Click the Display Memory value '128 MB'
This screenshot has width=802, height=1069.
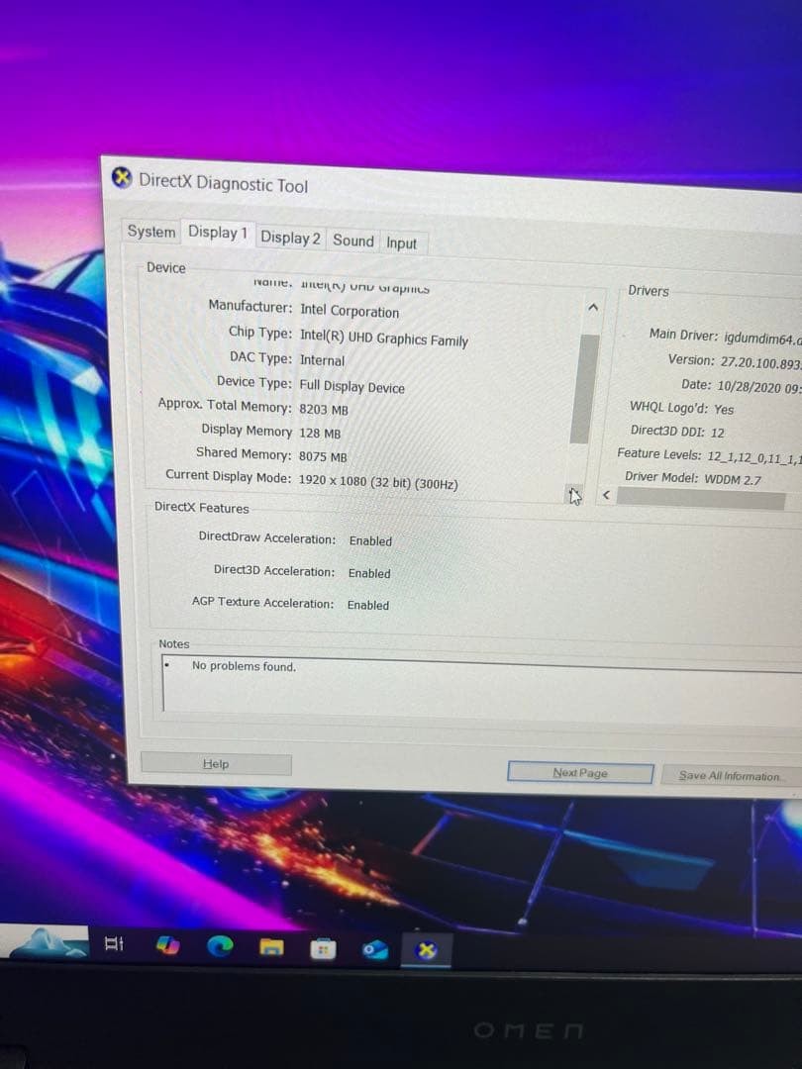coord(320,433)
